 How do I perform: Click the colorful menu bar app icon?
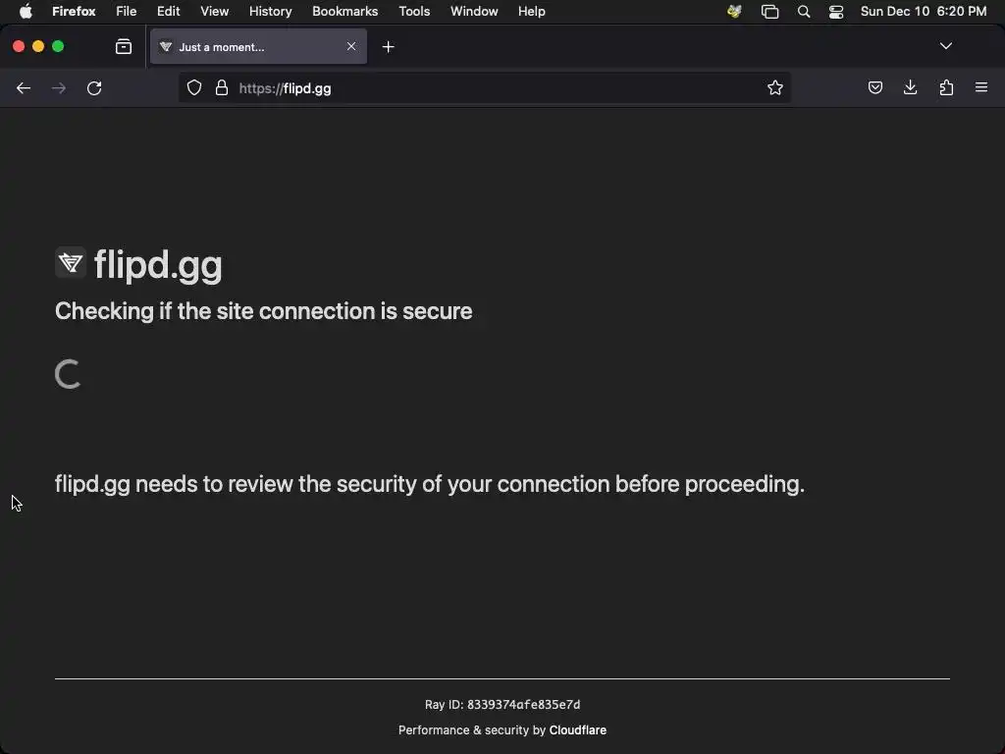(734, 11)
